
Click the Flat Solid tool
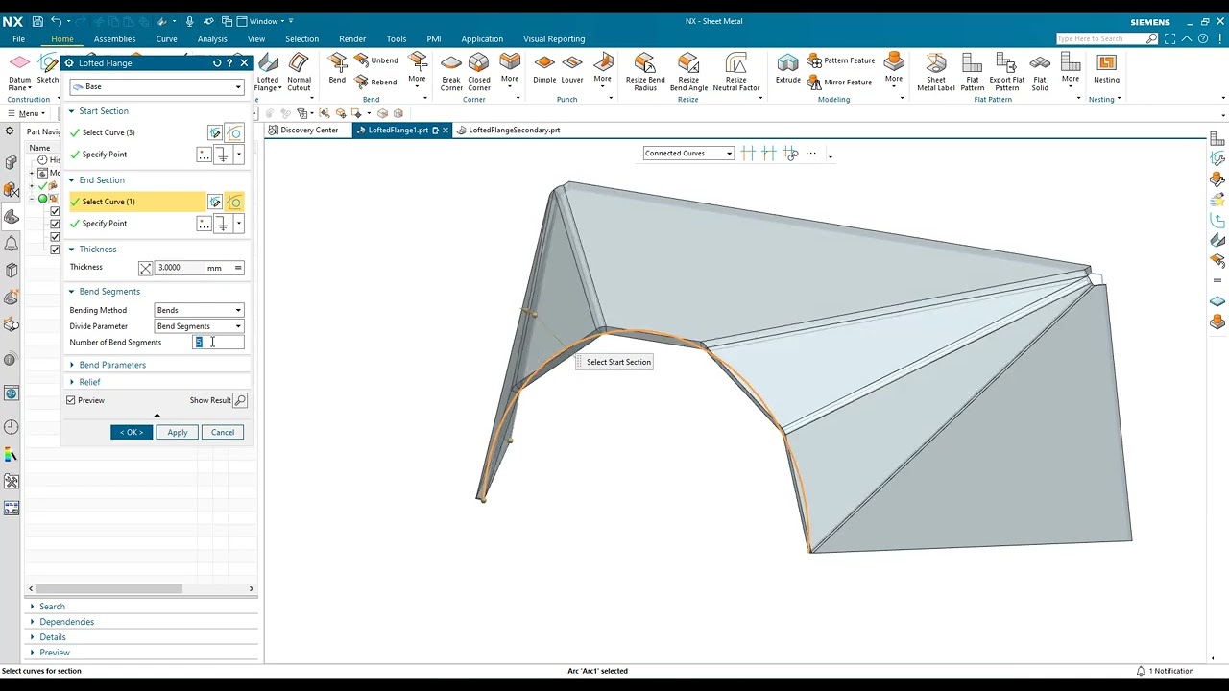pyautogui.click(x=1040, y=72)
